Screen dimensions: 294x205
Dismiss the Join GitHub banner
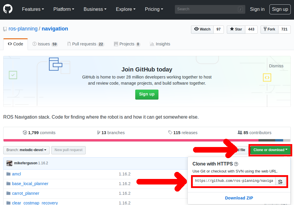pyautogui.click(x=276, y=66)
